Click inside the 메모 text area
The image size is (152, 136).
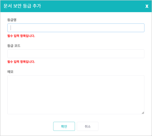point(76,95)
